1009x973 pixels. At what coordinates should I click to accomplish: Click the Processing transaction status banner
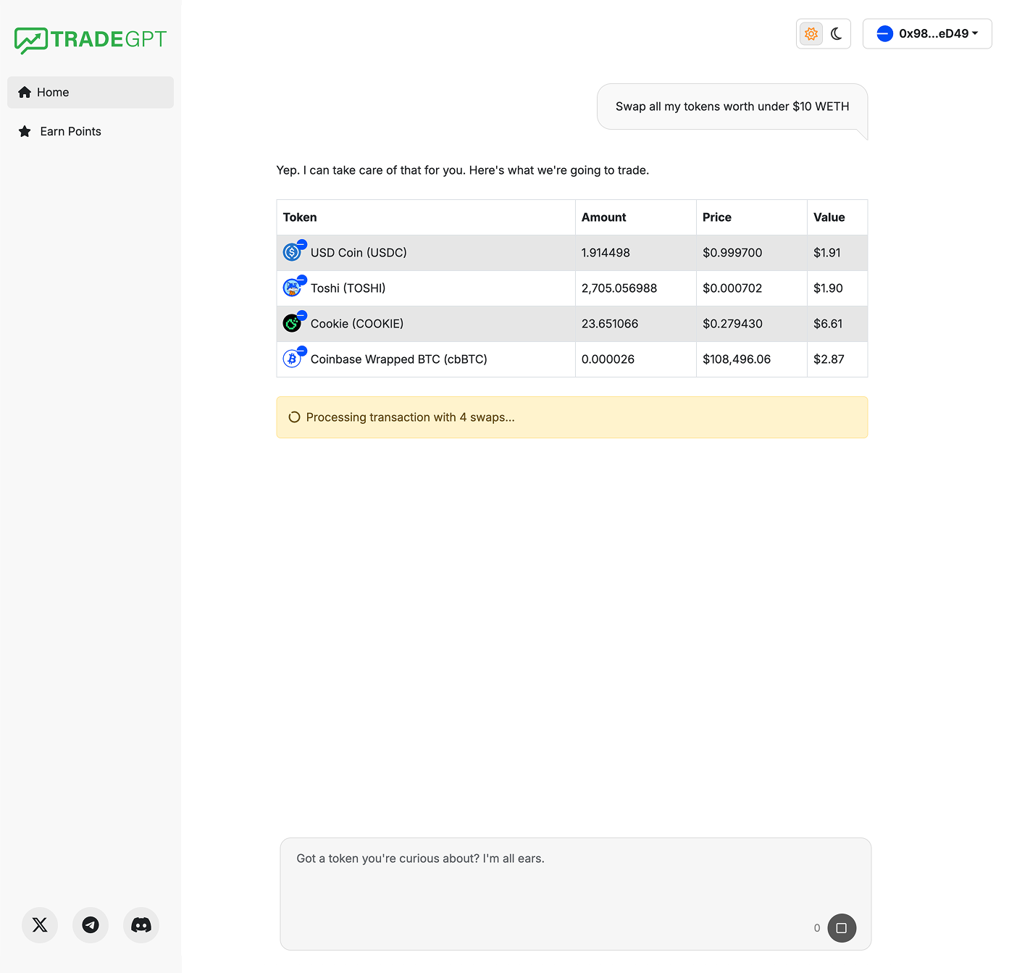click(572, 417)
